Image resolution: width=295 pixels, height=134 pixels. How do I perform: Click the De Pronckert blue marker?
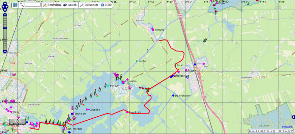click(173, 96)
